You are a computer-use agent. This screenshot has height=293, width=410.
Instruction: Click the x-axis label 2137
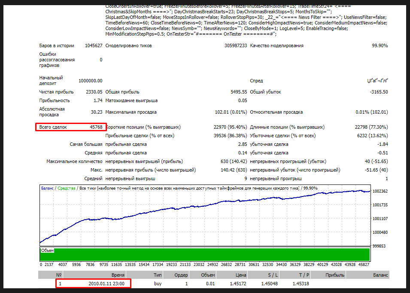(49, 265)
